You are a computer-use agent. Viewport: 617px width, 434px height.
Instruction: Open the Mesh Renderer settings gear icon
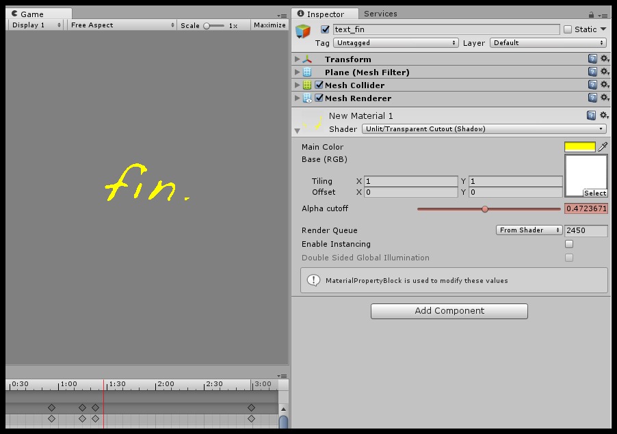point(604,98)
